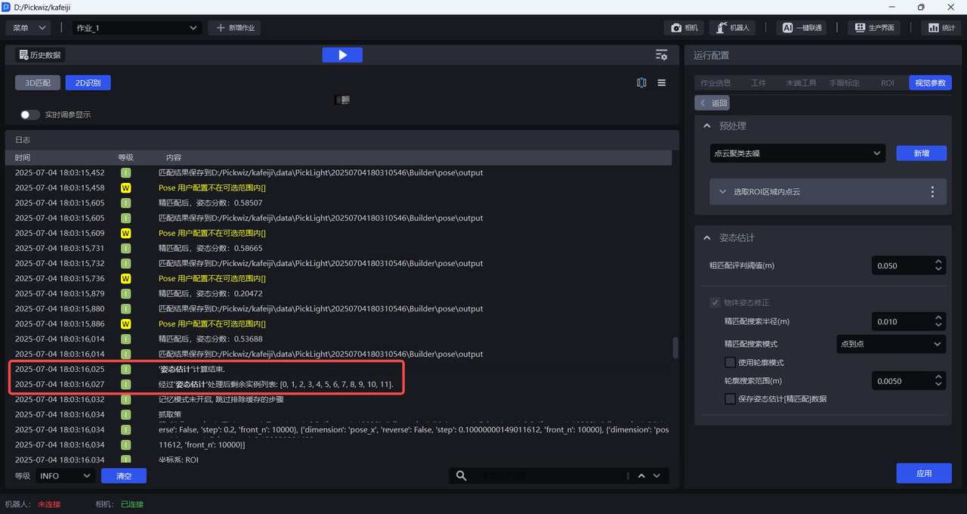Clear the log with 清空 button
This screenshot has width=967, height=514.
[x=124, y=475]
